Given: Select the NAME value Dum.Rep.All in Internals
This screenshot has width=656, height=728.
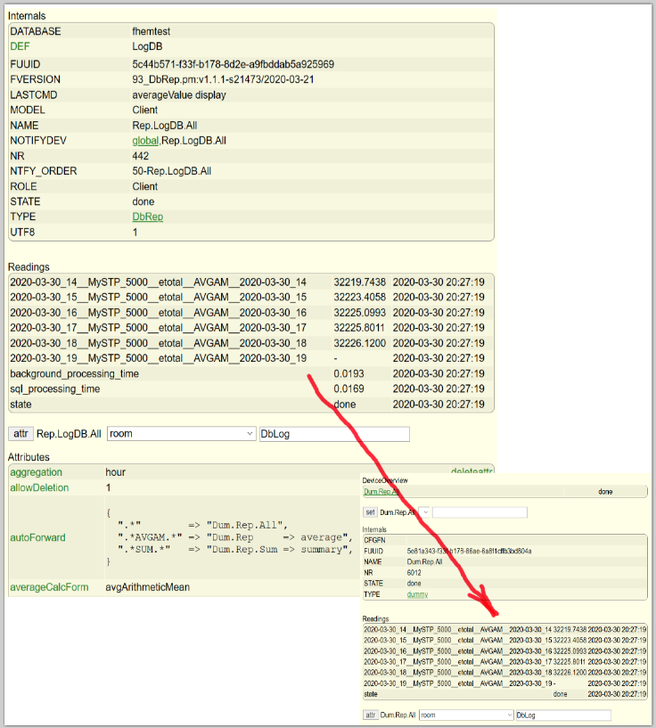Looking at the screenshot, I should [x=424, y=561].
